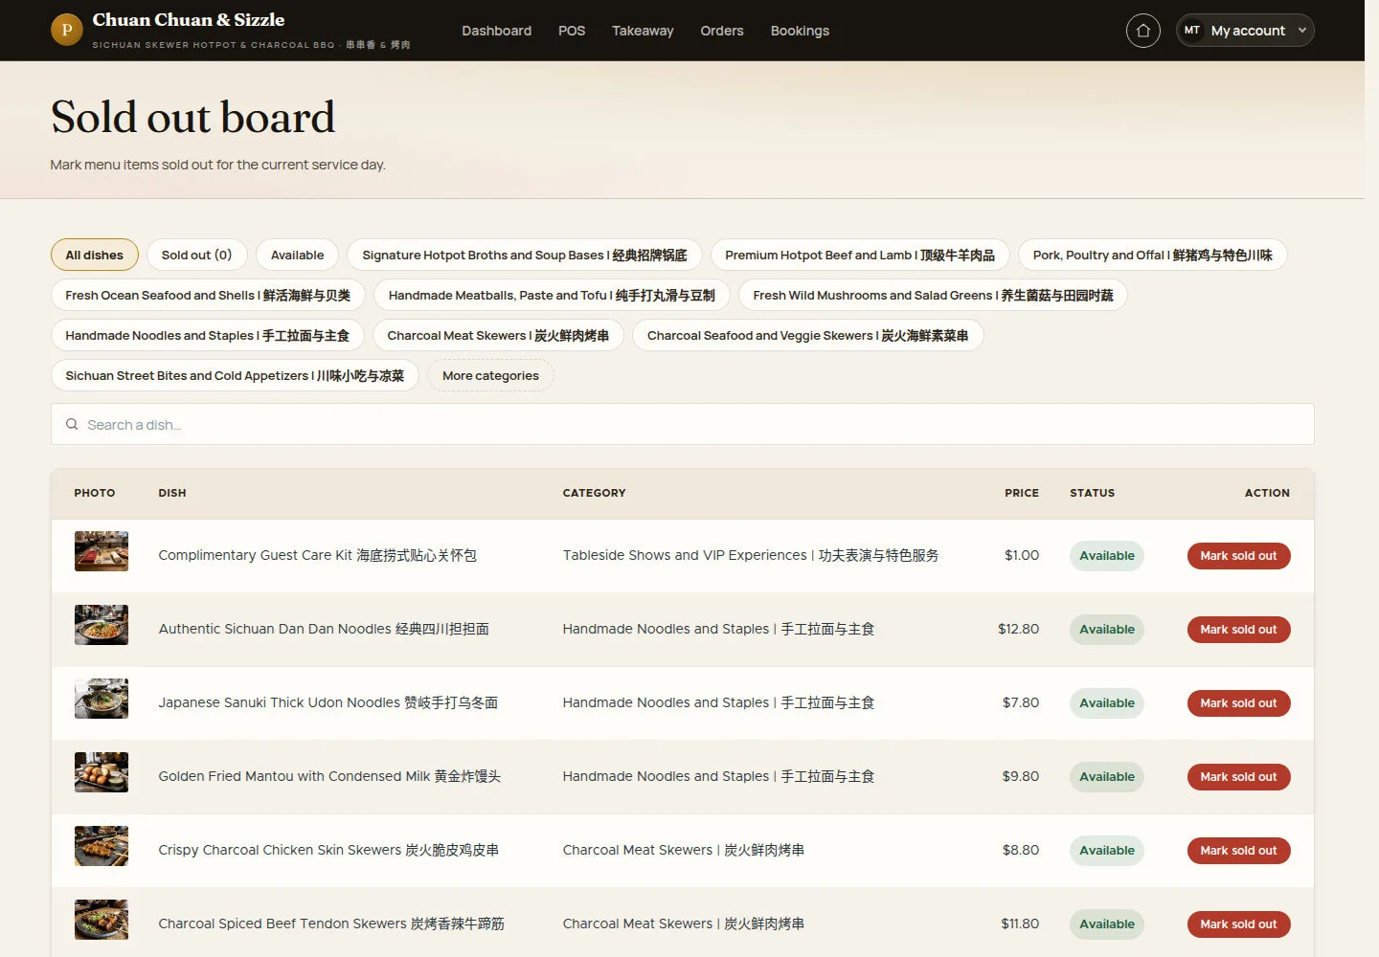
Task: Select the Handmade Noodles and Staples filter chip
Action: (x=208, y=335)
